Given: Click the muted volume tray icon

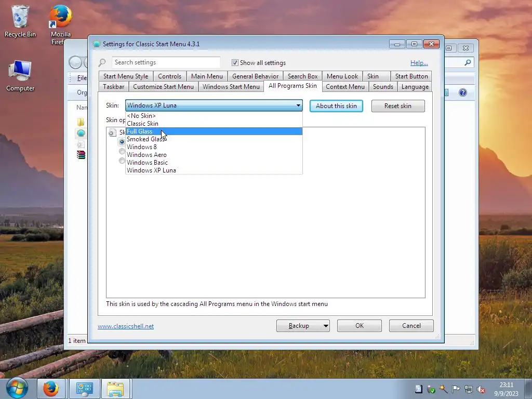Looking at the screenshot, I should click(481, 389).
